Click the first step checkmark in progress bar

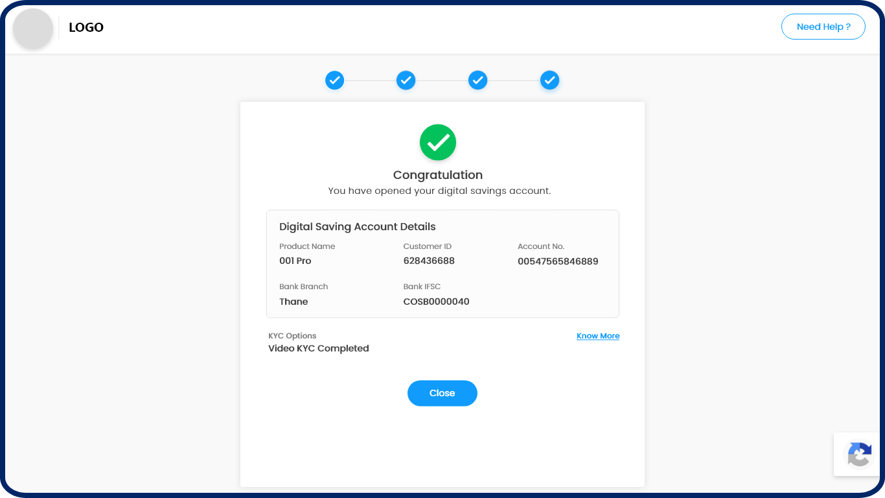(x=334, y=80)
